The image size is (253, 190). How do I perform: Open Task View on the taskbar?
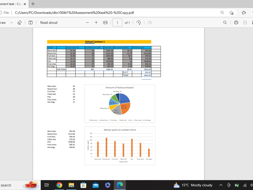[47, 185]
